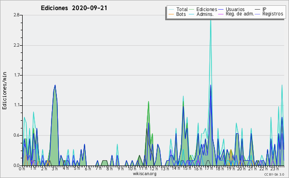289x178 pixels.
Task: Click the blue Usuarios legend color line
Action: pyautogui.click(x=221, y=10)
